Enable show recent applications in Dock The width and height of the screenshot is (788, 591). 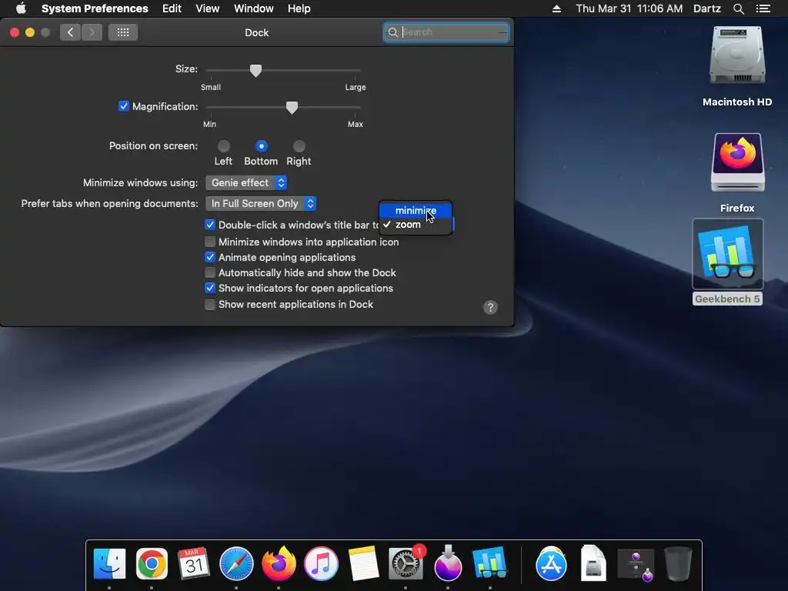210,304
